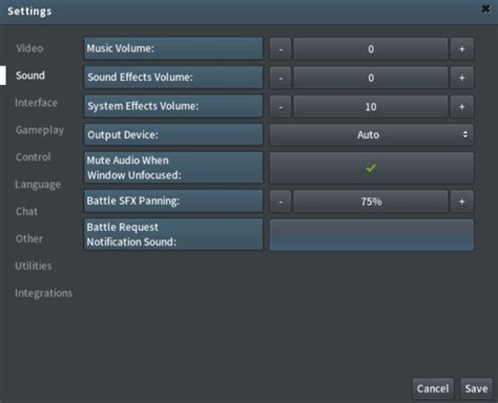The height and width of the screenshot is (403, 498).
Task: Switch to the Video settings tab
Action: click(30, 48)
